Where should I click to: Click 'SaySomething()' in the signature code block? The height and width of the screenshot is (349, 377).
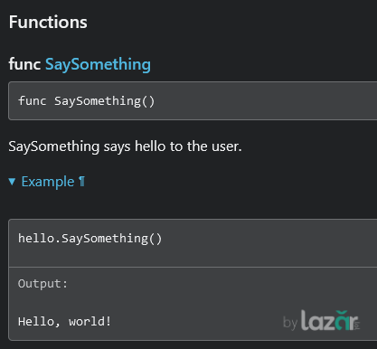coord(104,101)
